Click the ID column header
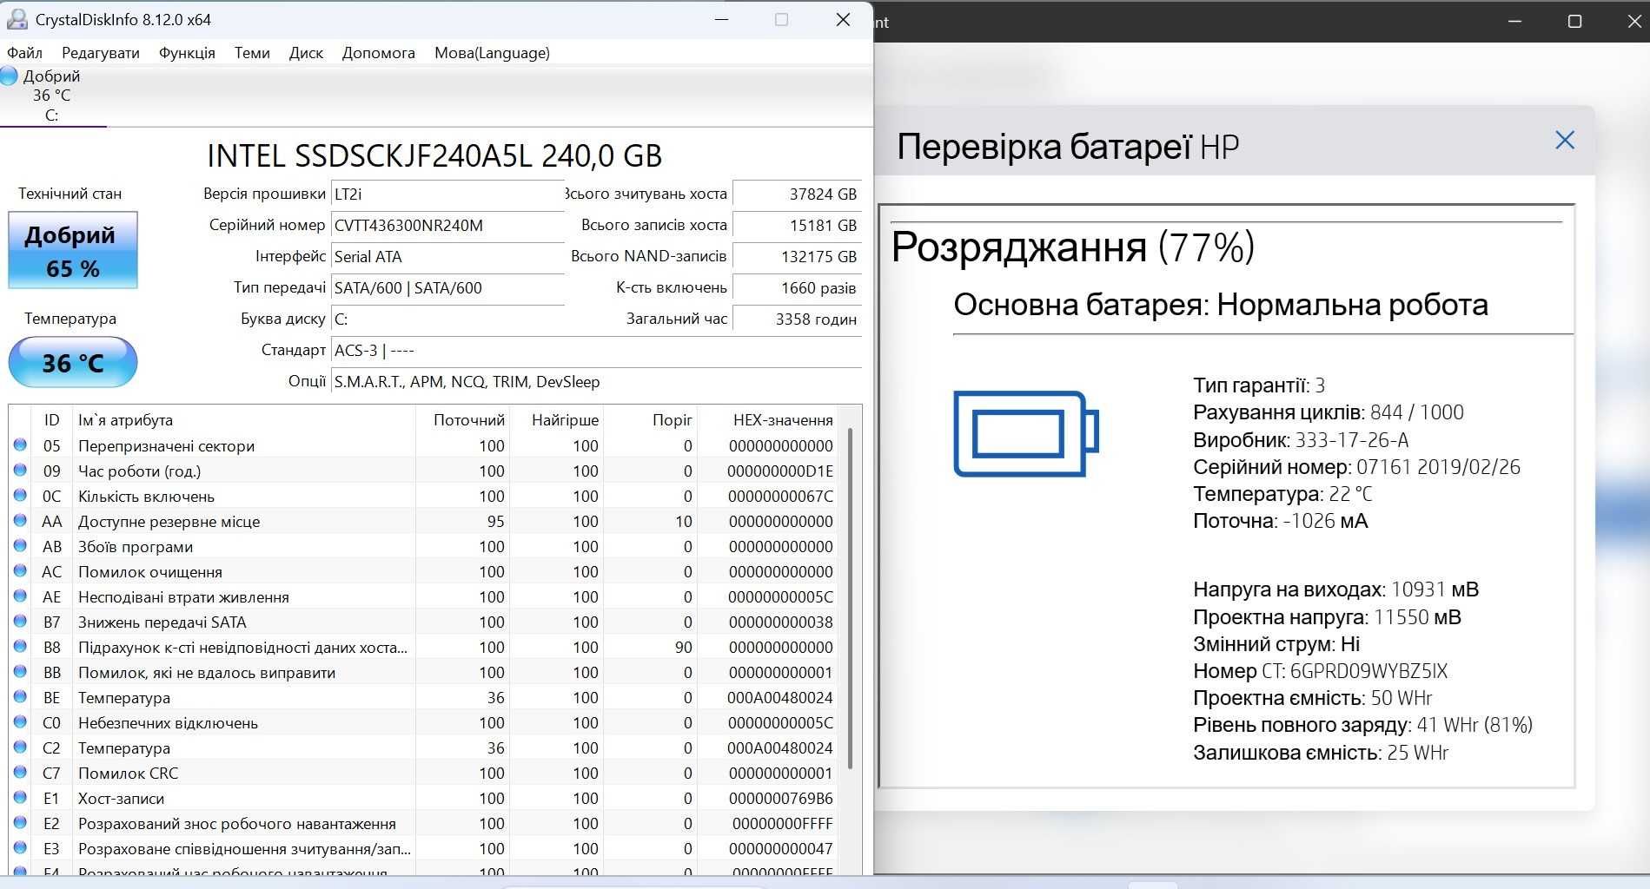This screenshot has height=889, width=1650. click(52, 420)
